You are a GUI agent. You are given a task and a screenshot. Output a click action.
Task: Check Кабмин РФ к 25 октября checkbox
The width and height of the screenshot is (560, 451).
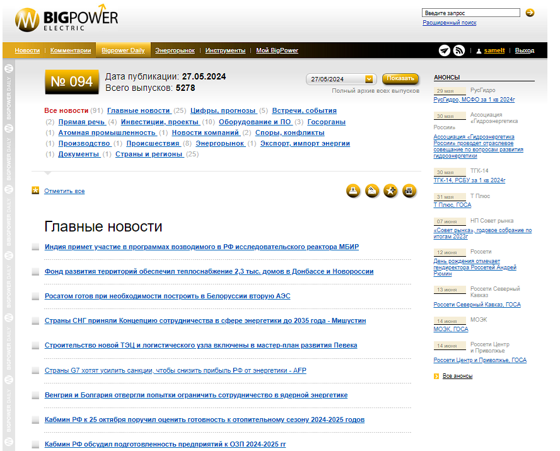point(35,419)
